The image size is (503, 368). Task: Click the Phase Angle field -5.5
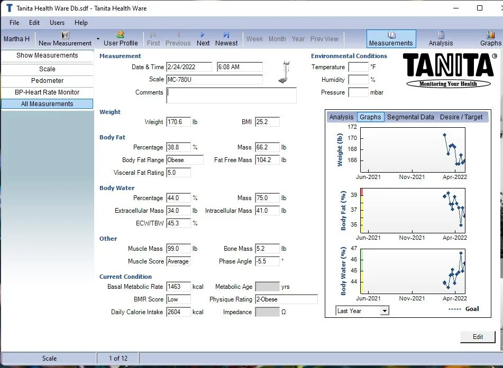(267, 261)
